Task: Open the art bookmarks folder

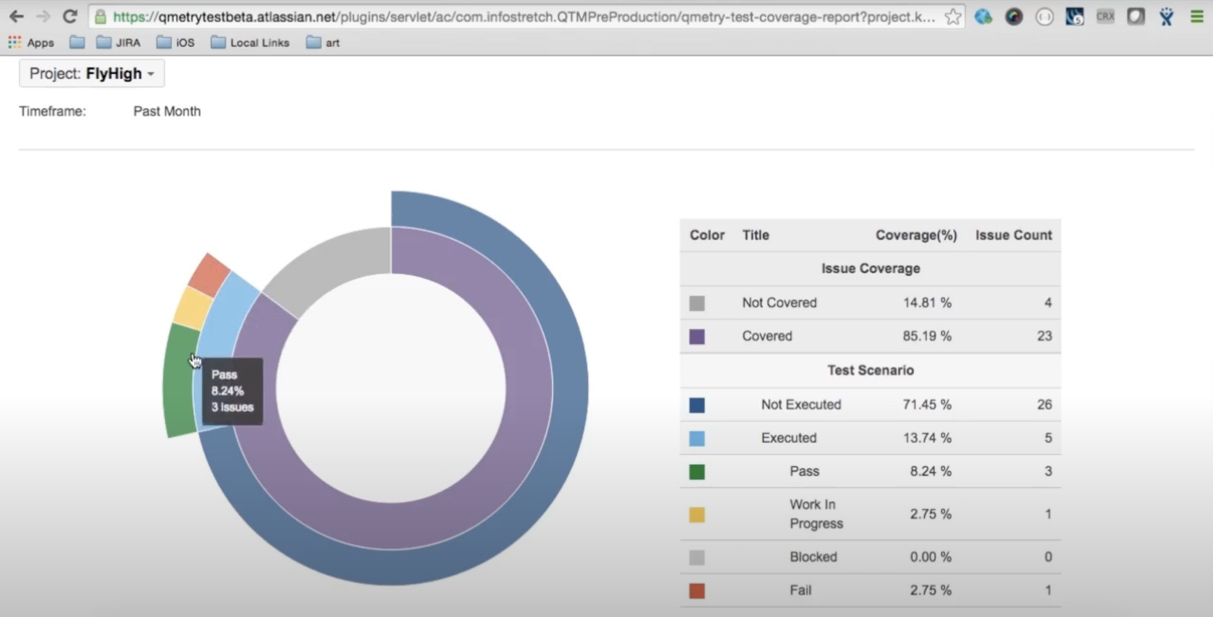Action: (323, 43)
